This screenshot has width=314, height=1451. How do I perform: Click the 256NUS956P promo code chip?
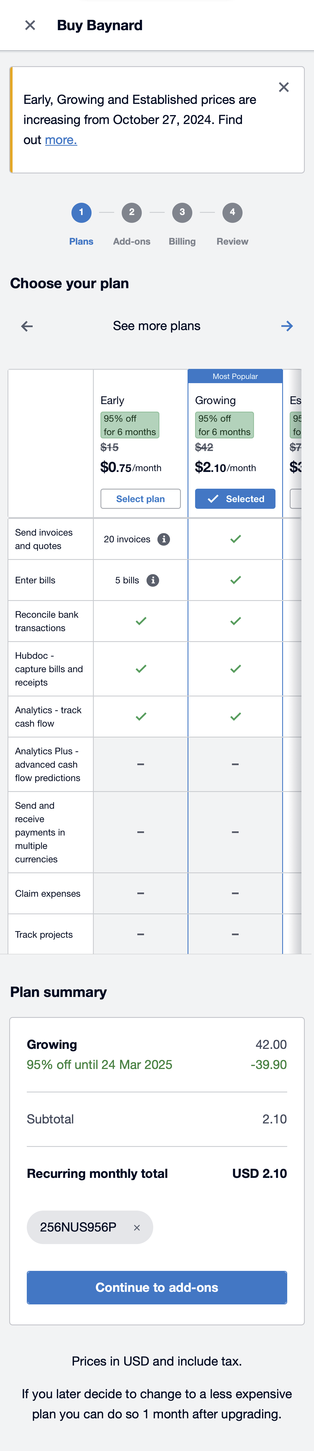click(x=78, y=1227)
